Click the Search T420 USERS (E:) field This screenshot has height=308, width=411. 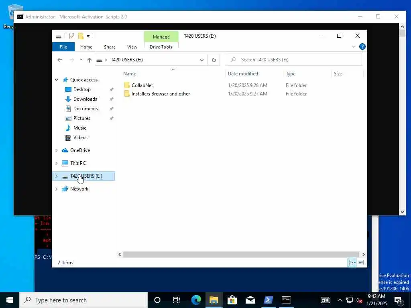[x=293, y=60]
